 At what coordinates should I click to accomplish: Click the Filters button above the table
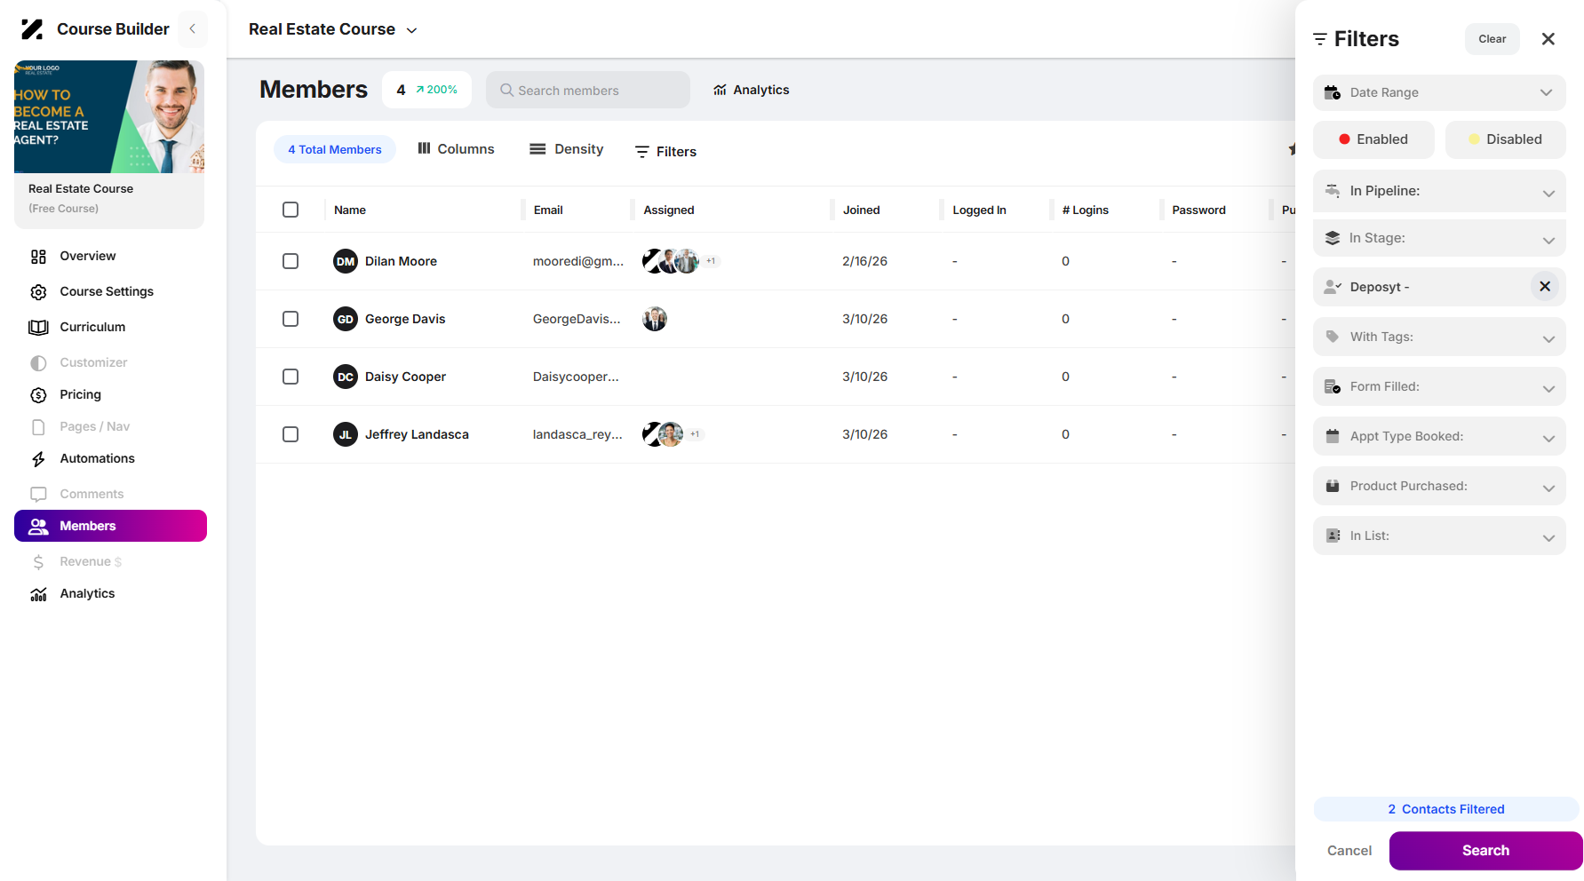pos(665,152)
